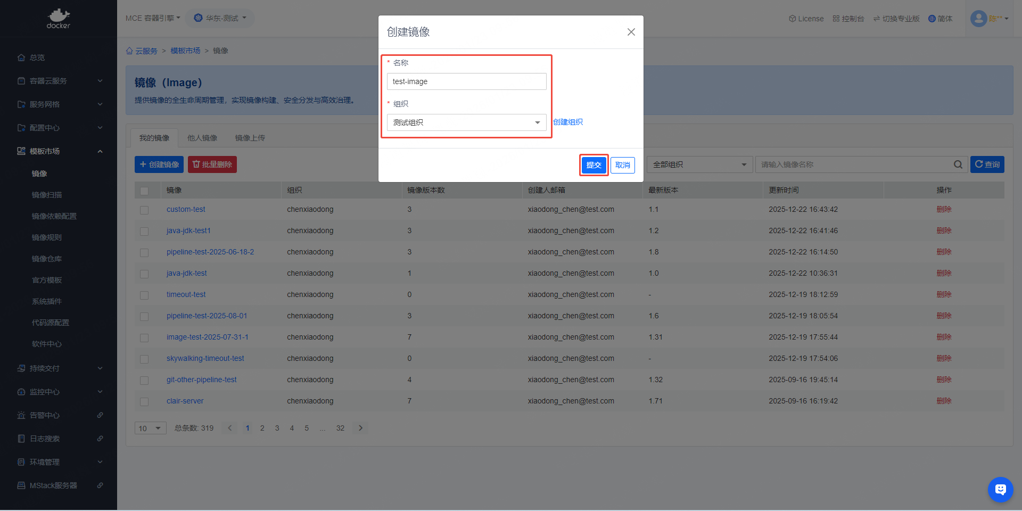Image resolution: width=1022 pixels, height=511 pixels.
Task: Click the 名称 input field
Action: (x=466, y=81)
